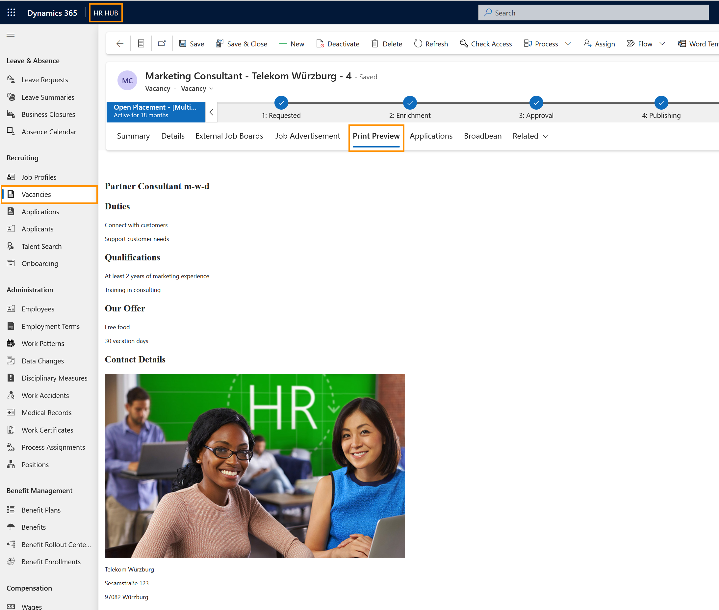Expand the Vacancy form selector chevron
The height and width of the screenshot is (610, 719).
click(212, 89)
